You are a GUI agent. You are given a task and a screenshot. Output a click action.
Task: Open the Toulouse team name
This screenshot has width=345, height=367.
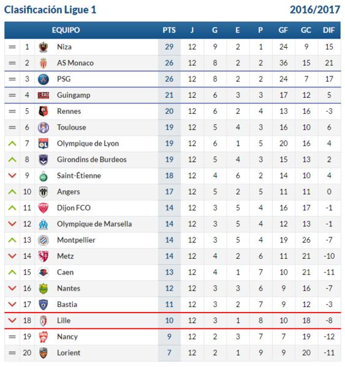72,128
